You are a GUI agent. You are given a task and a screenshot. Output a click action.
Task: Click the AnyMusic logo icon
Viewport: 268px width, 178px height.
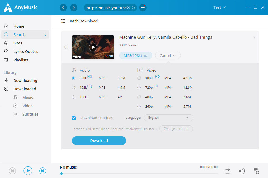8,8
